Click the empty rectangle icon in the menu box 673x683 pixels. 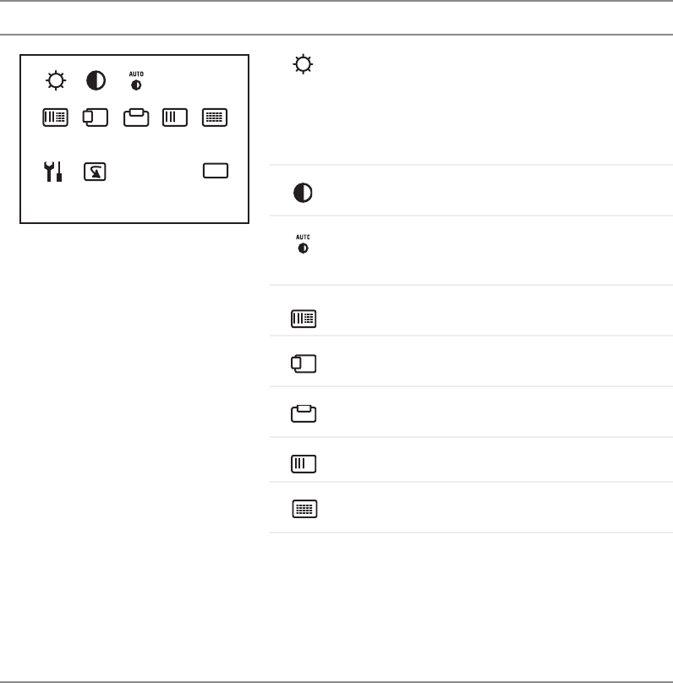pyautogui.click(x=216, y=171)
